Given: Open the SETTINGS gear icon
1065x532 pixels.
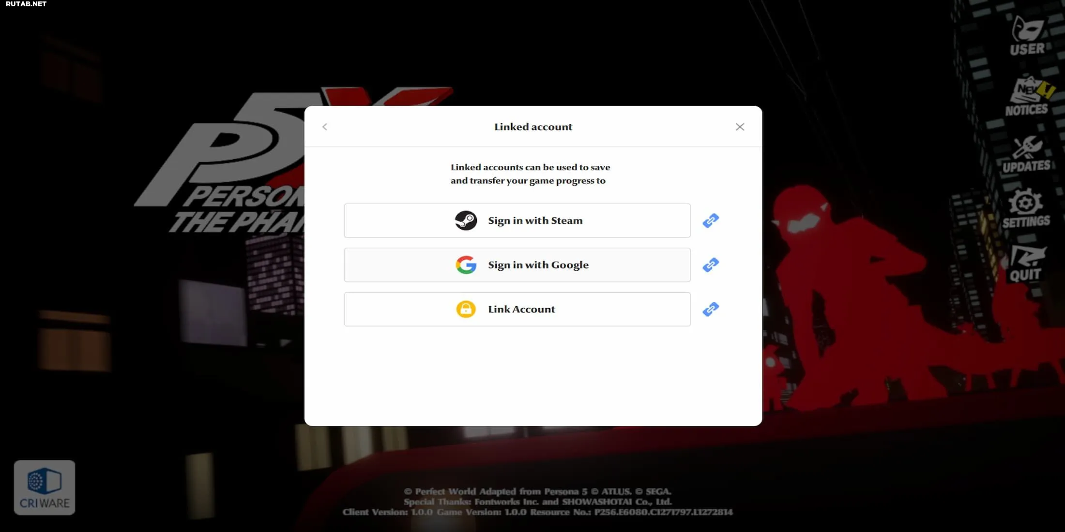Looking at the screenshot, I should coord(1026,208).
